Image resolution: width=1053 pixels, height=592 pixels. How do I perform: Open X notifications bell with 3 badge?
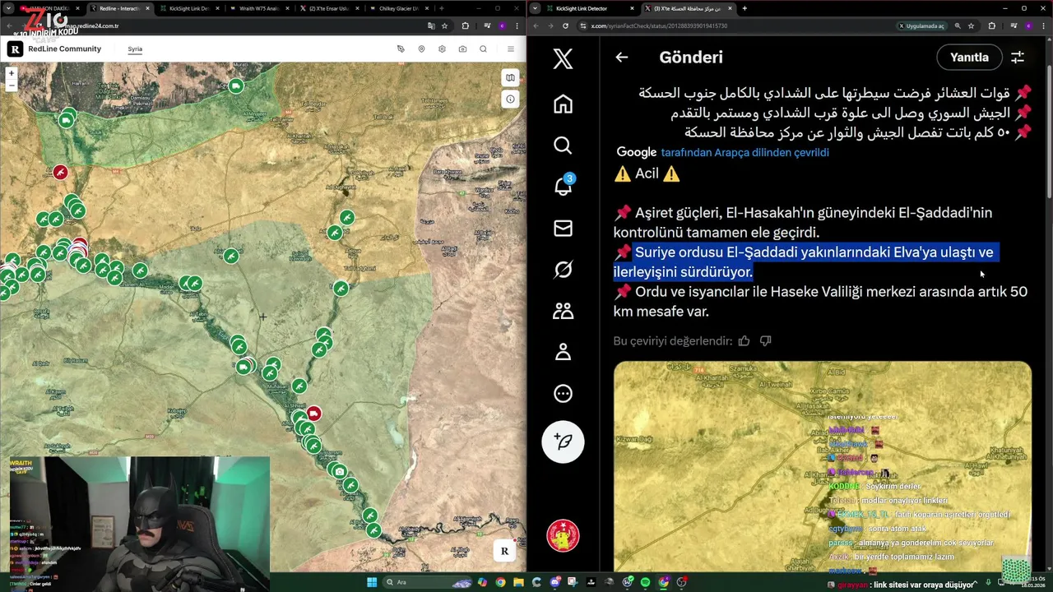point(564,186)
